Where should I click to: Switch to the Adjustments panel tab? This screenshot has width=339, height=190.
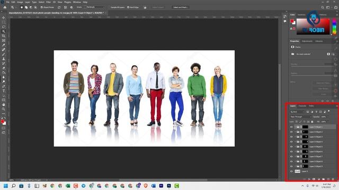(x=307, y=41)
